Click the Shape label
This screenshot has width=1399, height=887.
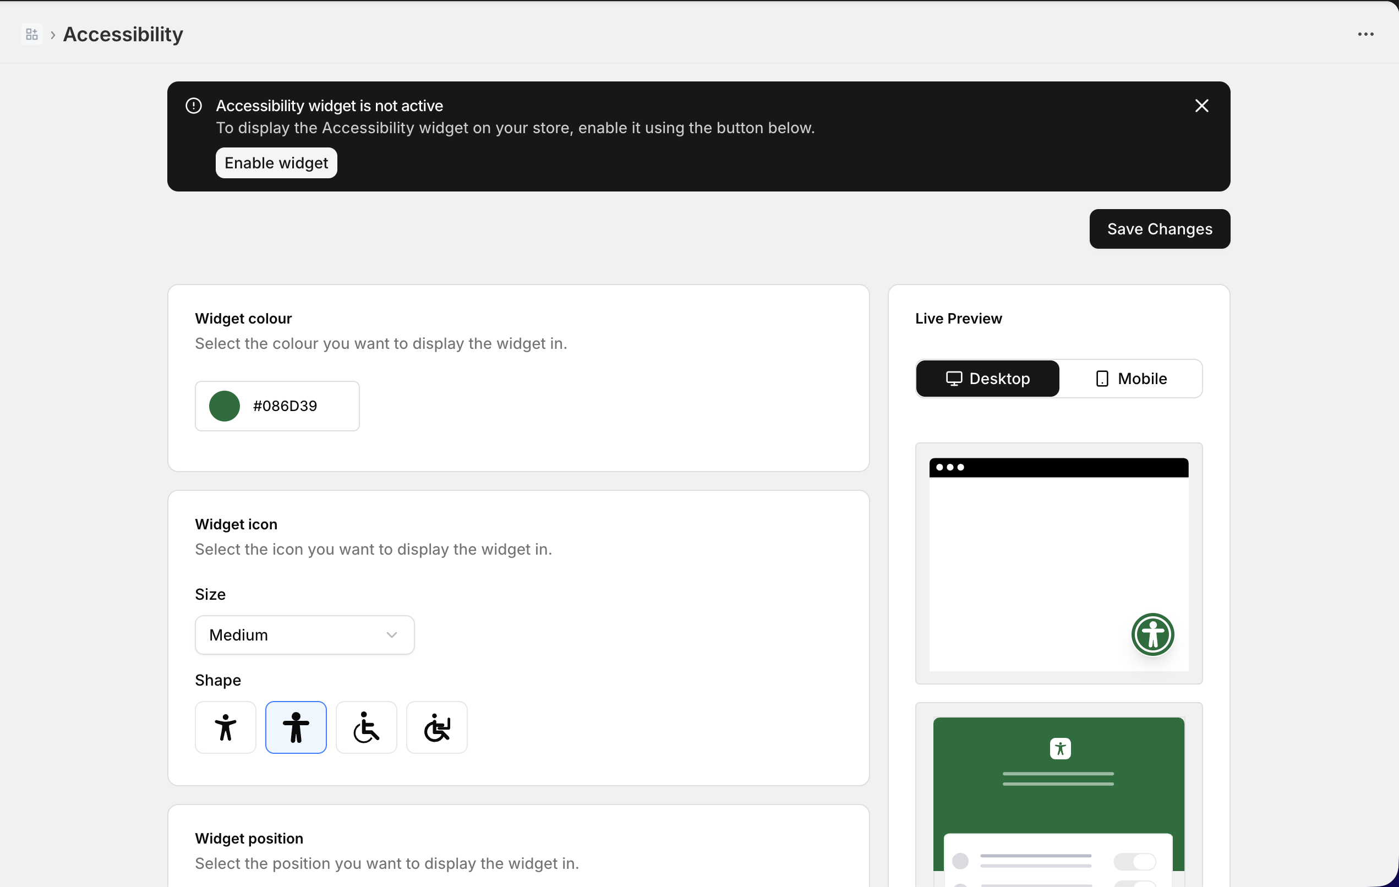coord(217,680)
